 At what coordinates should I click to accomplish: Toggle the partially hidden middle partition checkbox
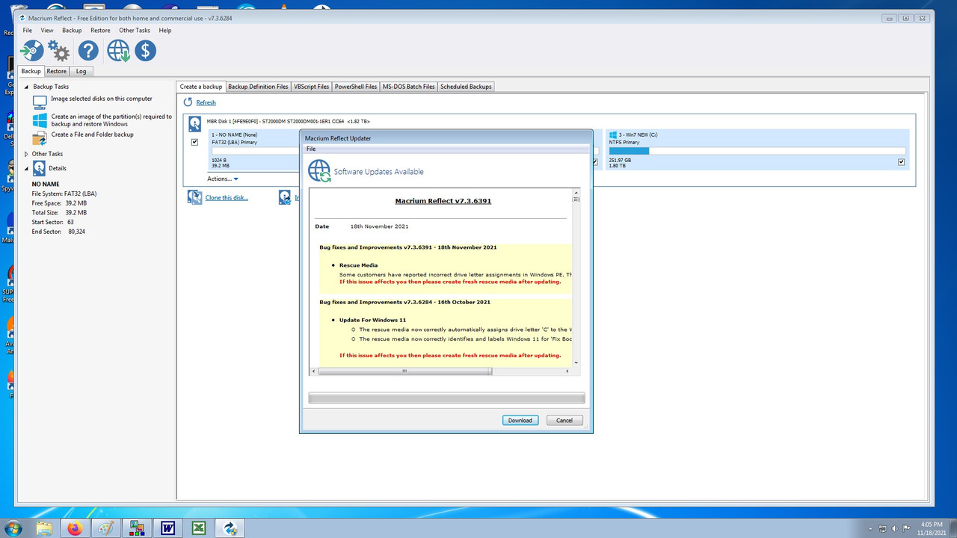pyautogui.click(x=595, y=162)
